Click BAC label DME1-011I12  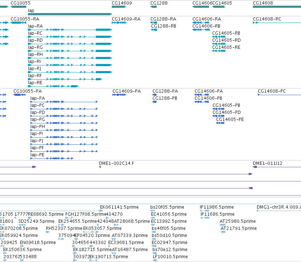[268, 163]
